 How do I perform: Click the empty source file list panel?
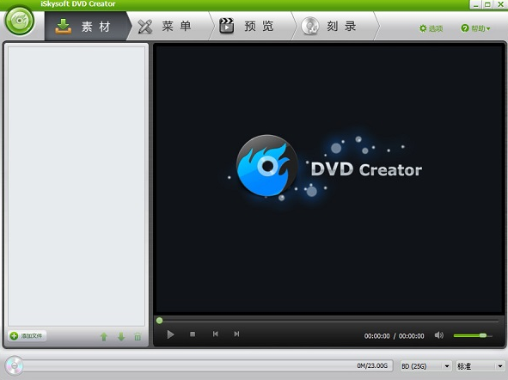(x=77, y=187)
